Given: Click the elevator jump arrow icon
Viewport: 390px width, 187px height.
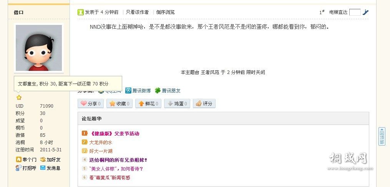Looking at the screenshot, I should click(x=365, y=12).
